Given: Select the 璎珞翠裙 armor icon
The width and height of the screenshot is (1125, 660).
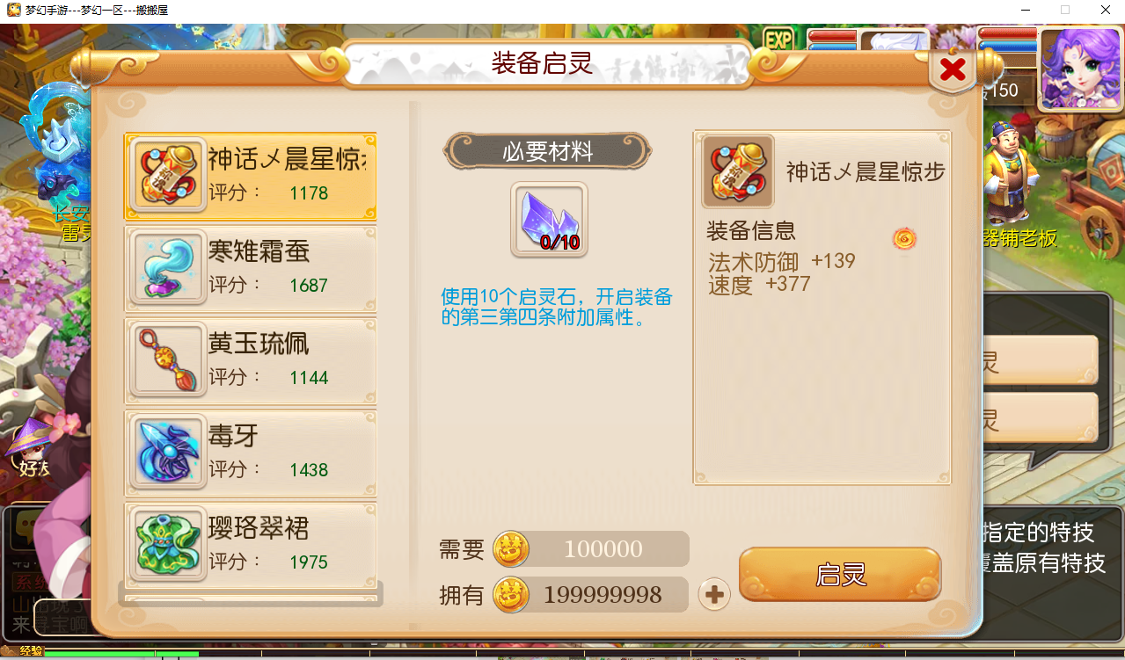Looking at the screenshot, I should [168, 544].
